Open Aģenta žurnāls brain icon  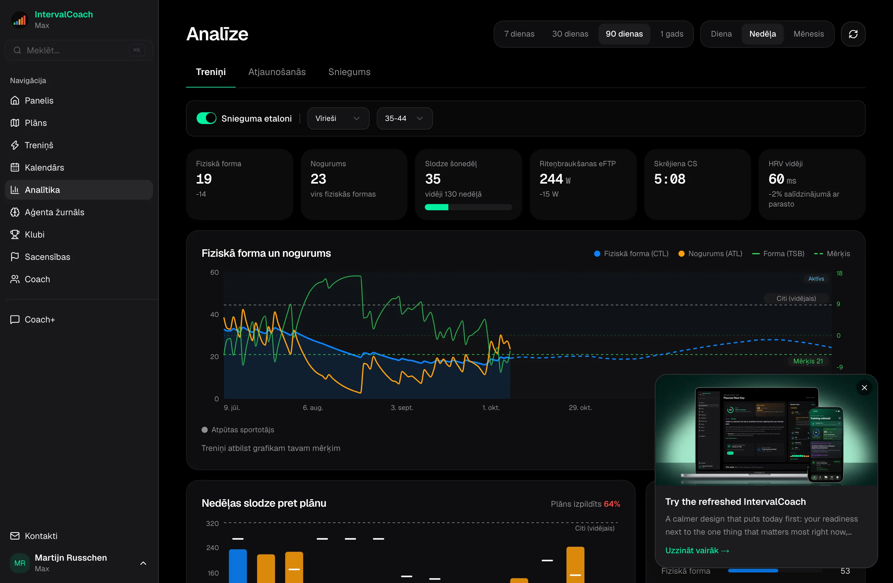click(15, 212)
